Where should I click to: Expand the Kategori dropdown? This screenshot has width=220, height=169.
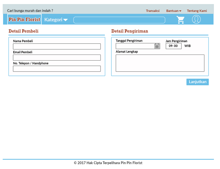pos(56,20)
